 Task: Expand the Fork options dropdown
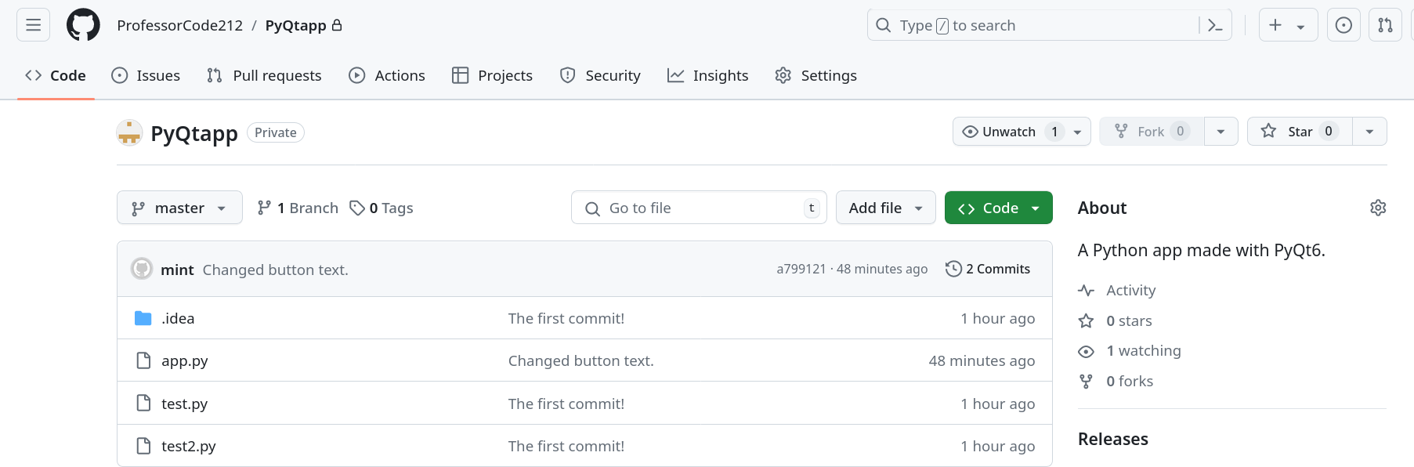[x=1221, y=132]
